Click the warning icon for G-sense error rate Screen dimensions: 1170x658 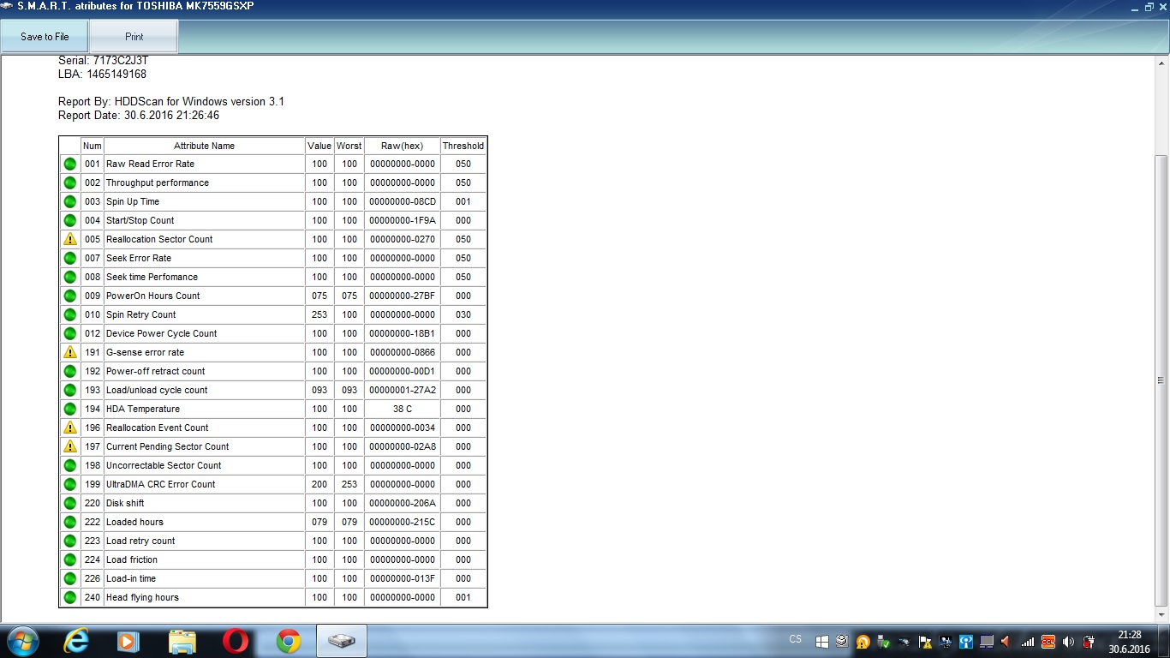click(70, 352)
